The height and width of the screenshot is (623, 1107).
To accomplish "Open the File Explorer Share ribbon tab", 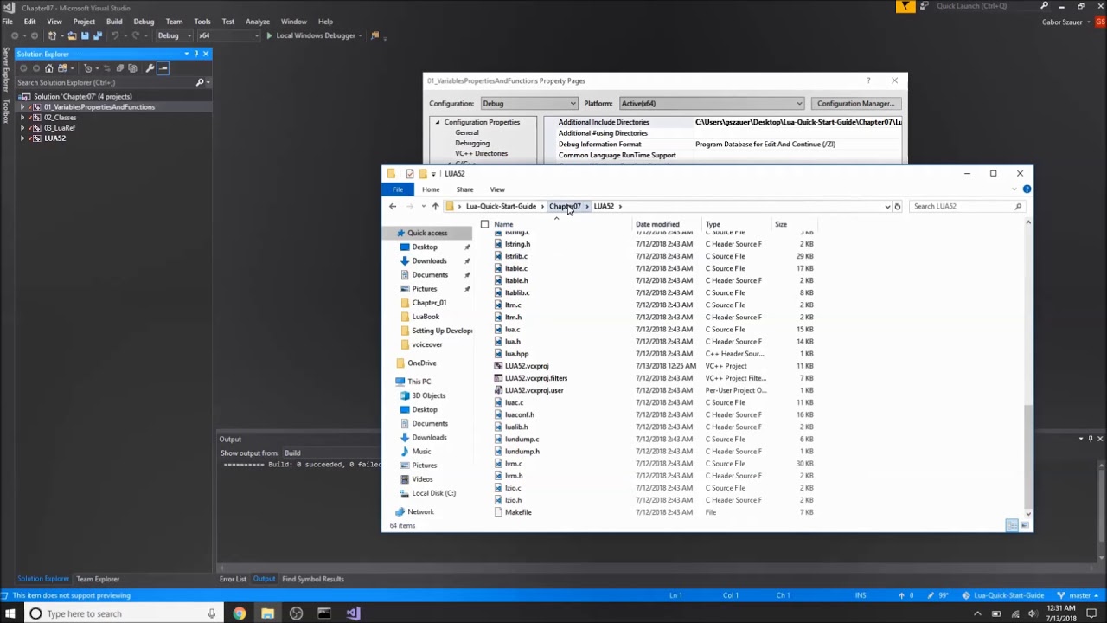I will 464,189.
